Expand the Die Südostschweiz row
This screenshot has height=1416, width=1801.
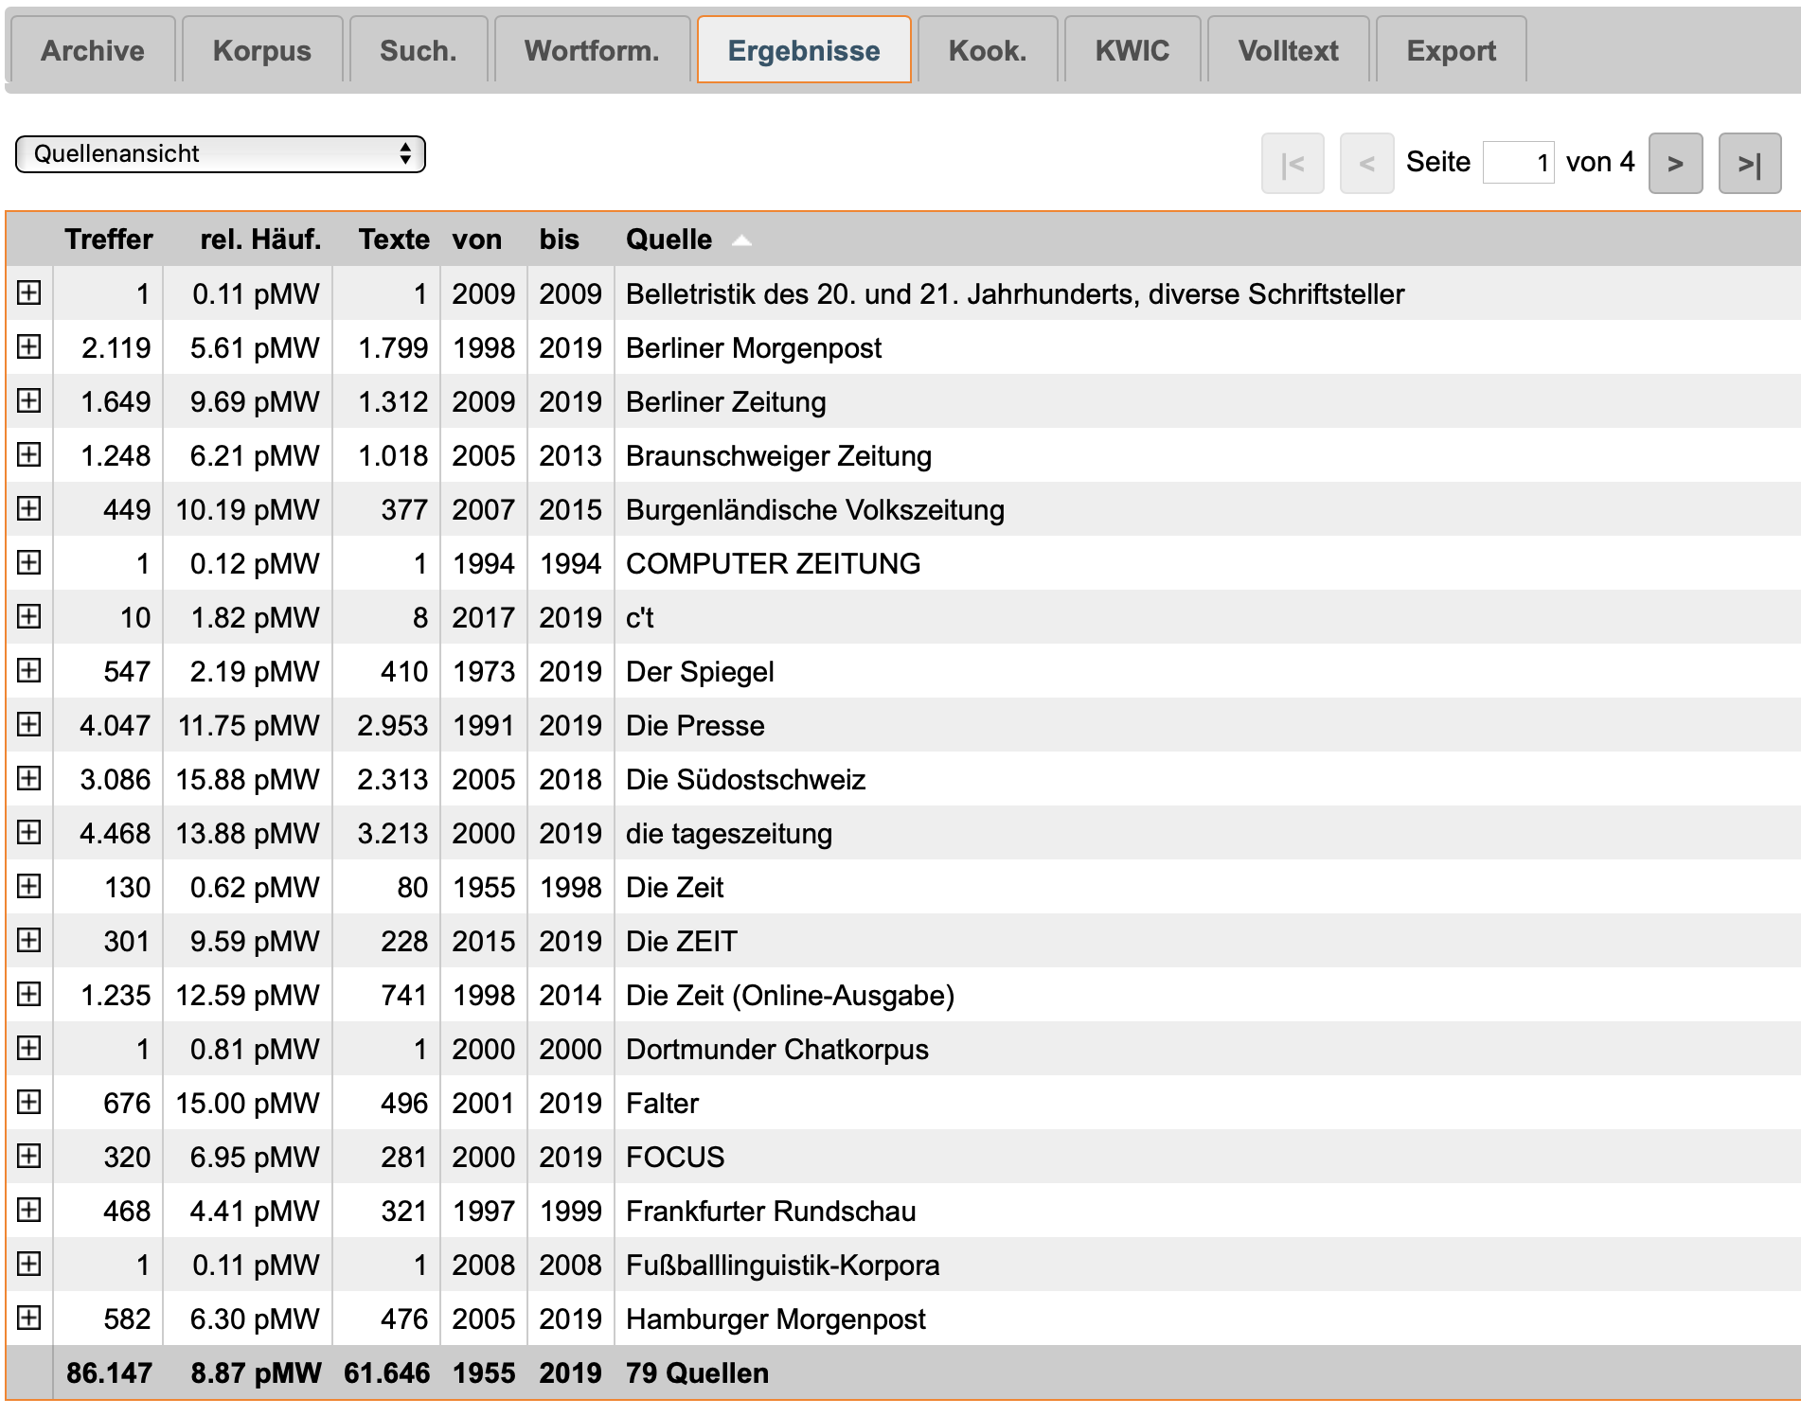point(29,779)
